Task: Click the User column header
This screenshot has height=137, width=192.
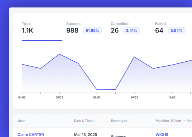Action: pyautogui.click(x=21, y=121)
